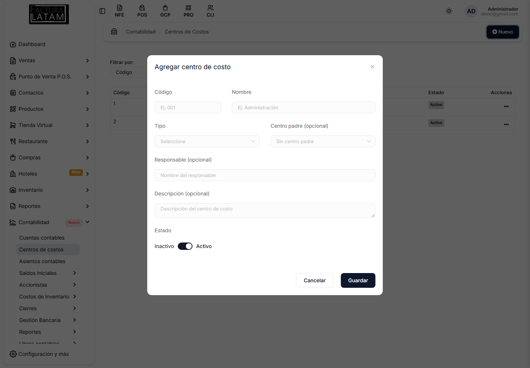530x368 pixels.
Task: Open the POS shortcut icon
Action: click(142, 11)
